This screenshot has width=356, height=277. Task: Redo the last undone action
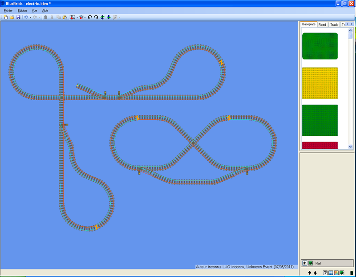pyautogui.click(x=36, y=17)
